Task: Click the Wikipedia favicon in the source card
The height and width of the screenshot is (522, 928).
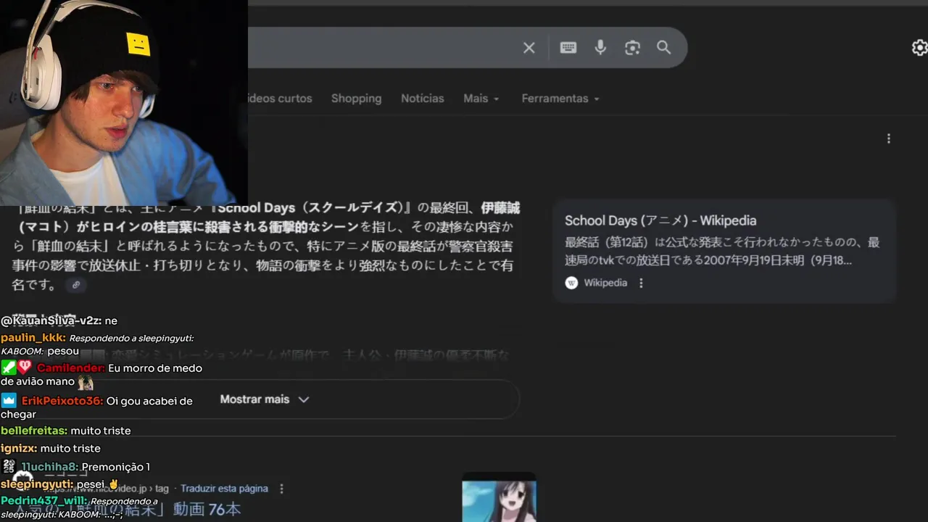Action: tap(571, 283)
